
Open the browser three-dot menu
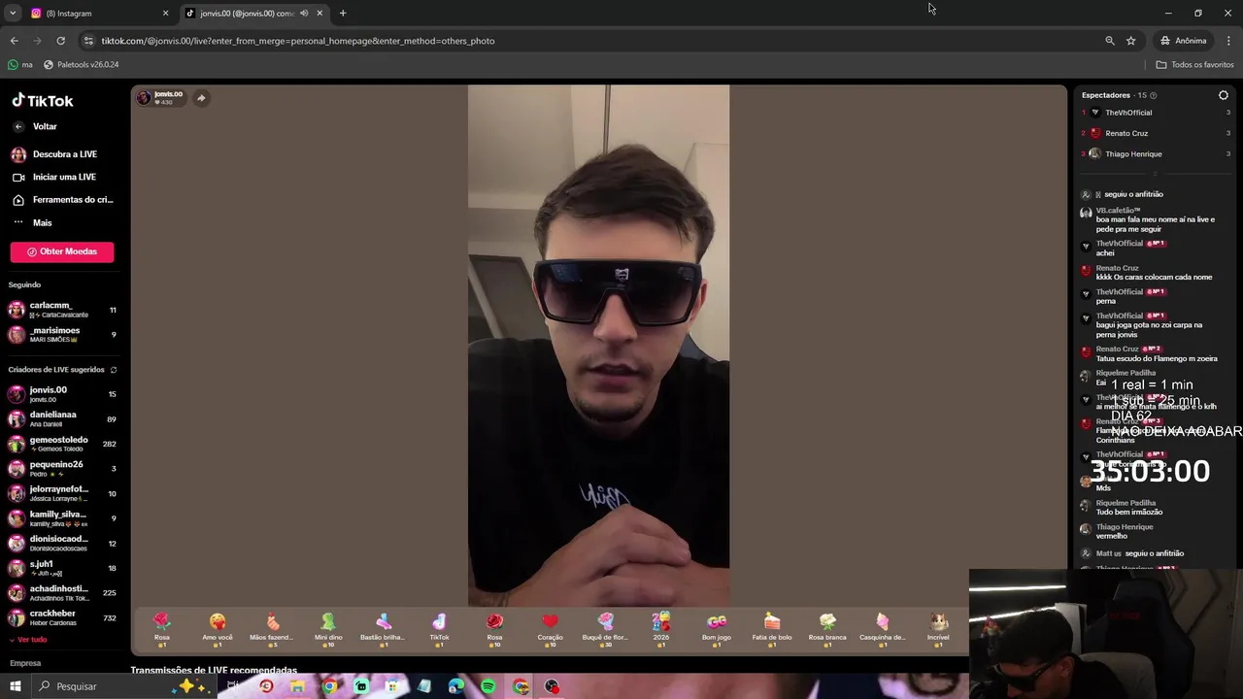pos(1229,41)
